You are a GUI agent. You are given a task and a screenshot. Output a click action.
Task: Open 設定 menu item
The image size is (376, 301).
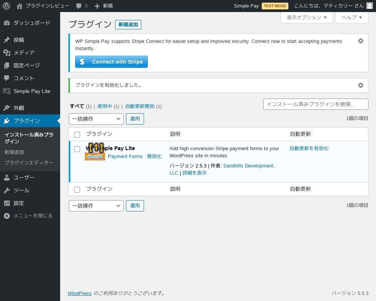(30, 203)
